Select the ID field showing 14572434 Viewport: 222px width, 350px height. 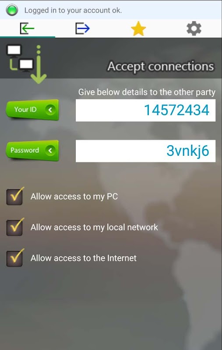coord(146,110)
